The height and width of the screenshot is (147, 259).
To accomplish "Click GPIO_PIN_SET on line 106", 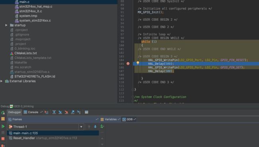I will (231, 67).
